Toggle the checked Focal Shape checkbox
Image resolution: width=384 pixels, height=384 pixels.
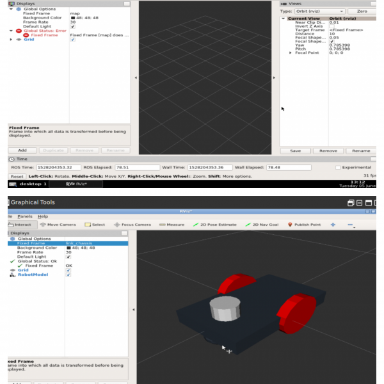(x=332, y=42)
